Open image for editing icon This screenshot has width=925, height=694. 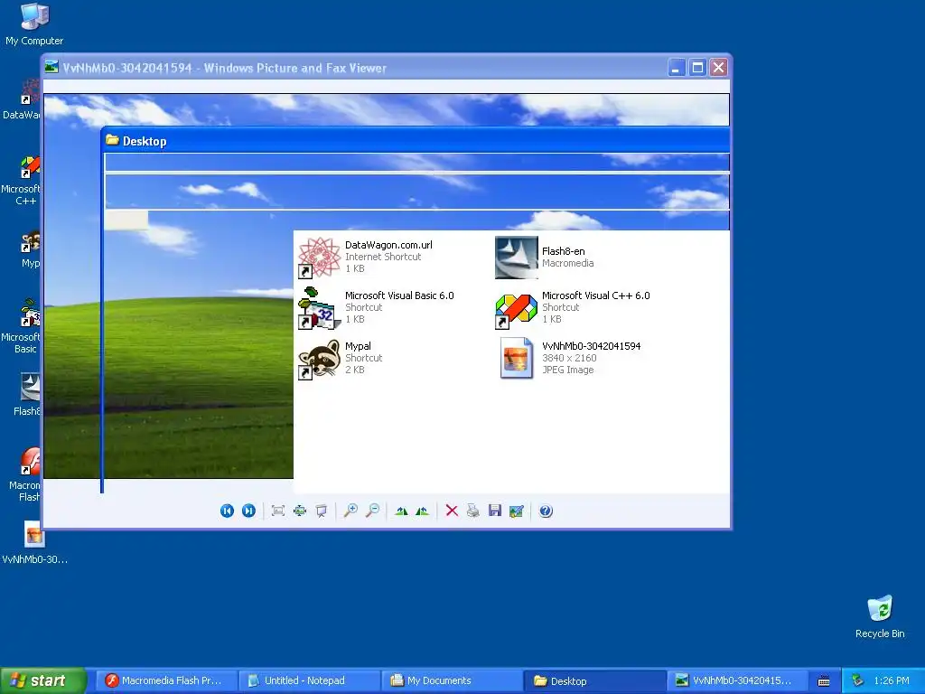(516, 511)
